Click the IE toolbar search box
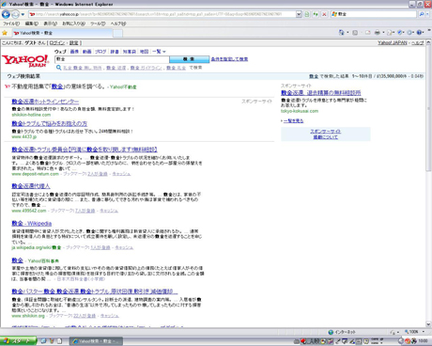 tap(374, 14)
